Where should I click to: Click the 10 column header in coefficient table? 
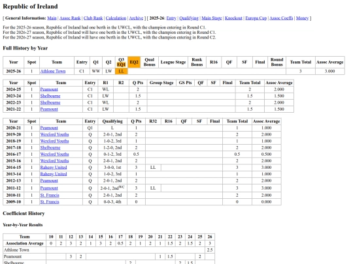pyautogui.click(x=51, y=237)
